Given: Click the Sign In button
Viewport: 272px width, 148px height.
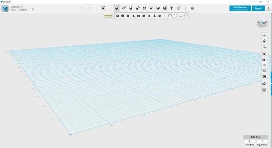Looking at the screenshot, I should [x=258, y=8].
